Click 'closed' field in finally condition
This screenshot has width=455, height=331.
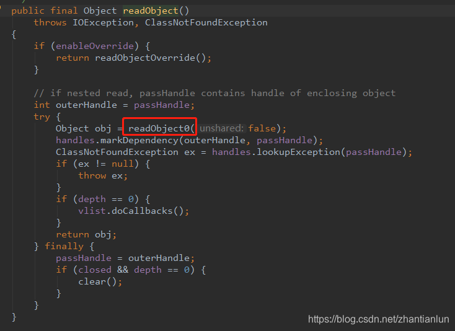click(95, 270)
